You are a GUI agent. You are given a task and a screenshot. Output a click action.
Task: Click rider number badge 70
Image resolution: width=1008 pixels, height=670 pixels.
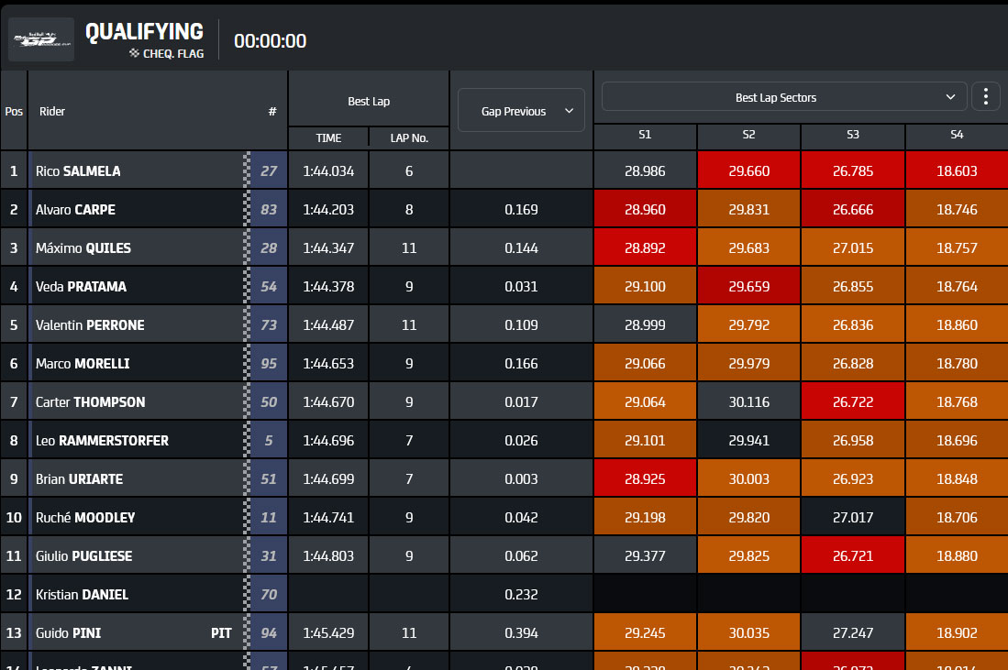pos(269,594)
